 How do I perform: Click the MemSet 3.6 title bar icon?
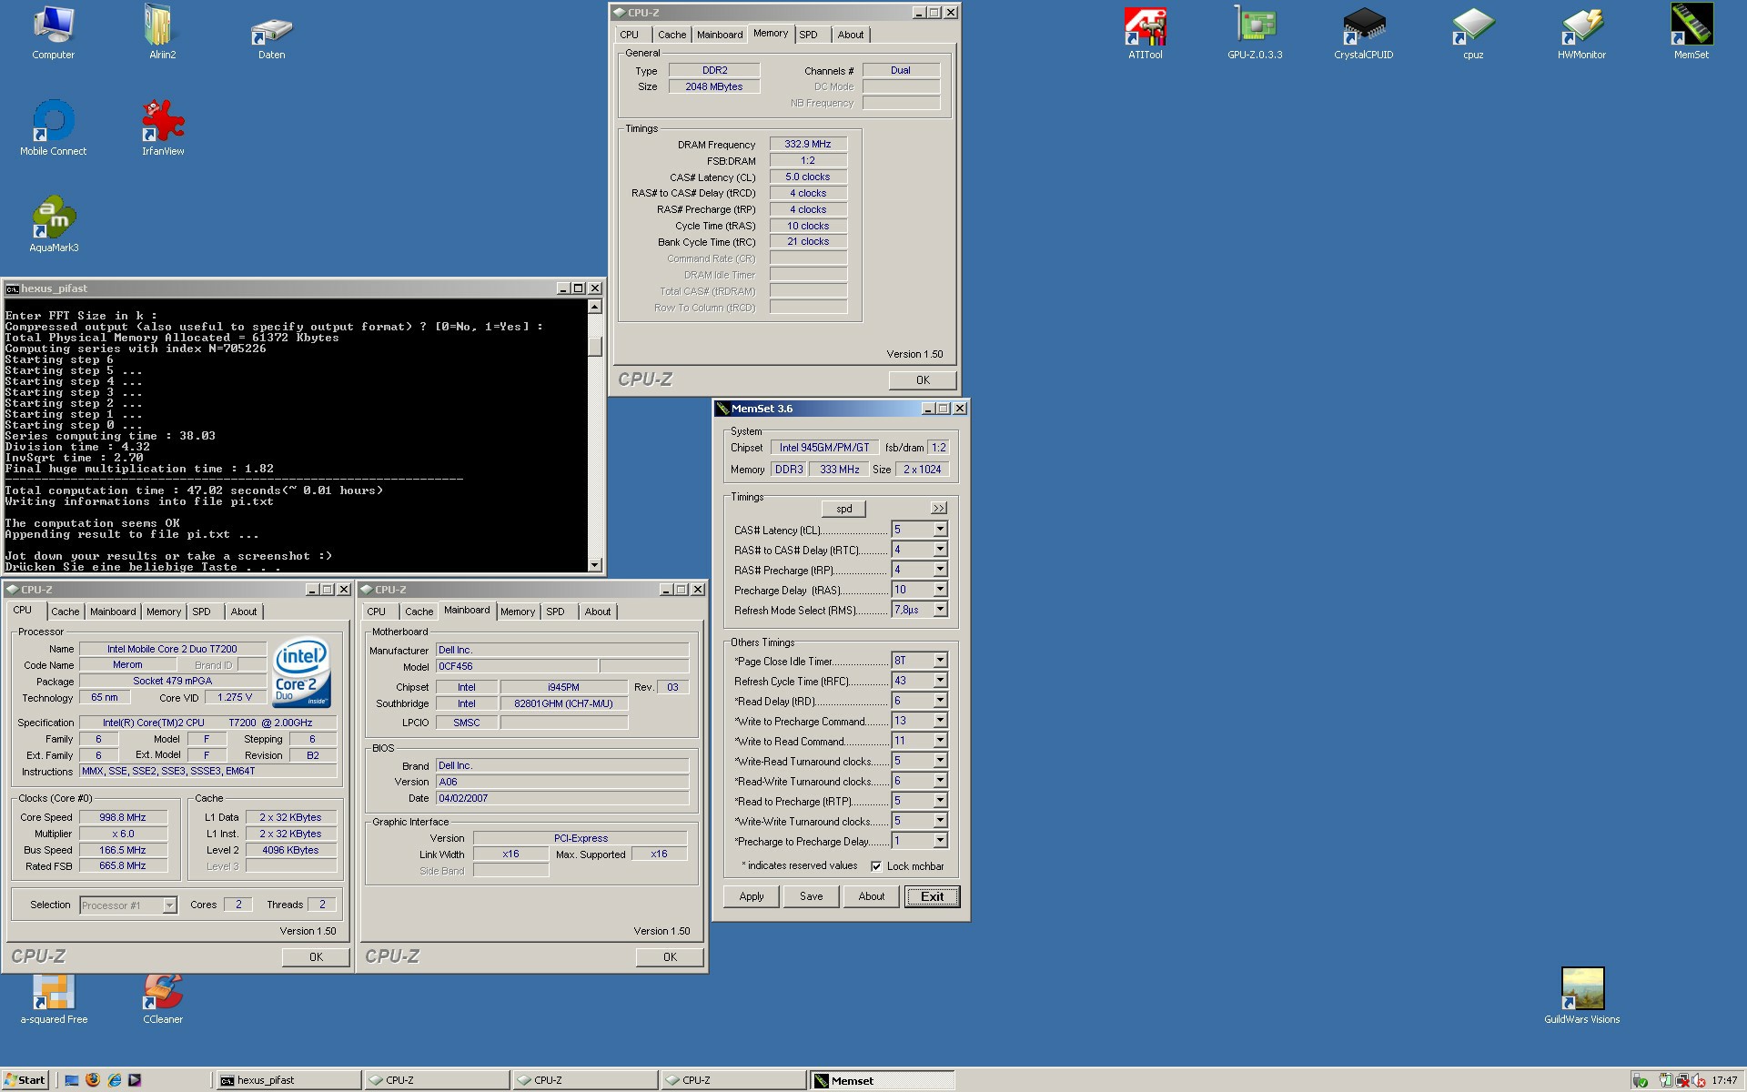coord(722,409)
